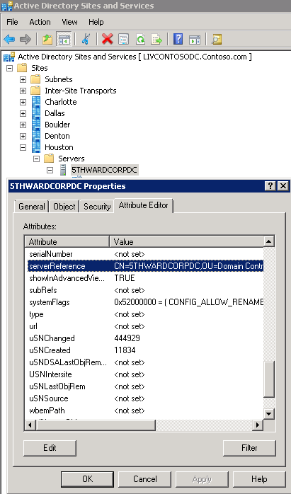291x494 pixels.
Task: Click the Boulder site icon
Action: point(36,125)
